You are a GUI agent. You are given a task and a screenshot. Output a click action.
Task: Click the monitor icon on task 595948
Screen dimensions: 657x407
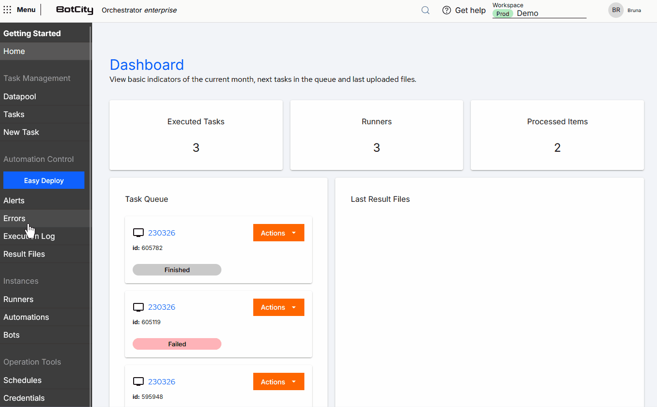pos(138,381)
